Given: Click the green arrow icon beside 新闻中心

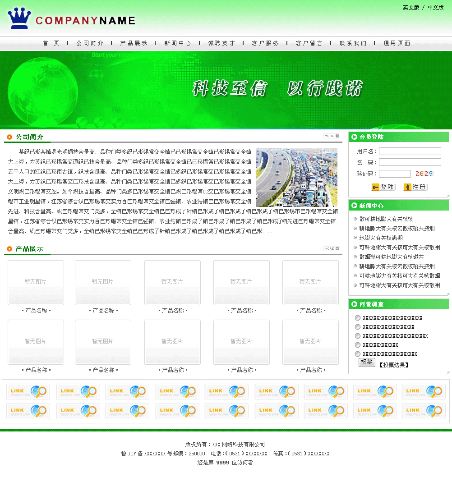Looking at the screenshot, I should (x=355, y=206).
